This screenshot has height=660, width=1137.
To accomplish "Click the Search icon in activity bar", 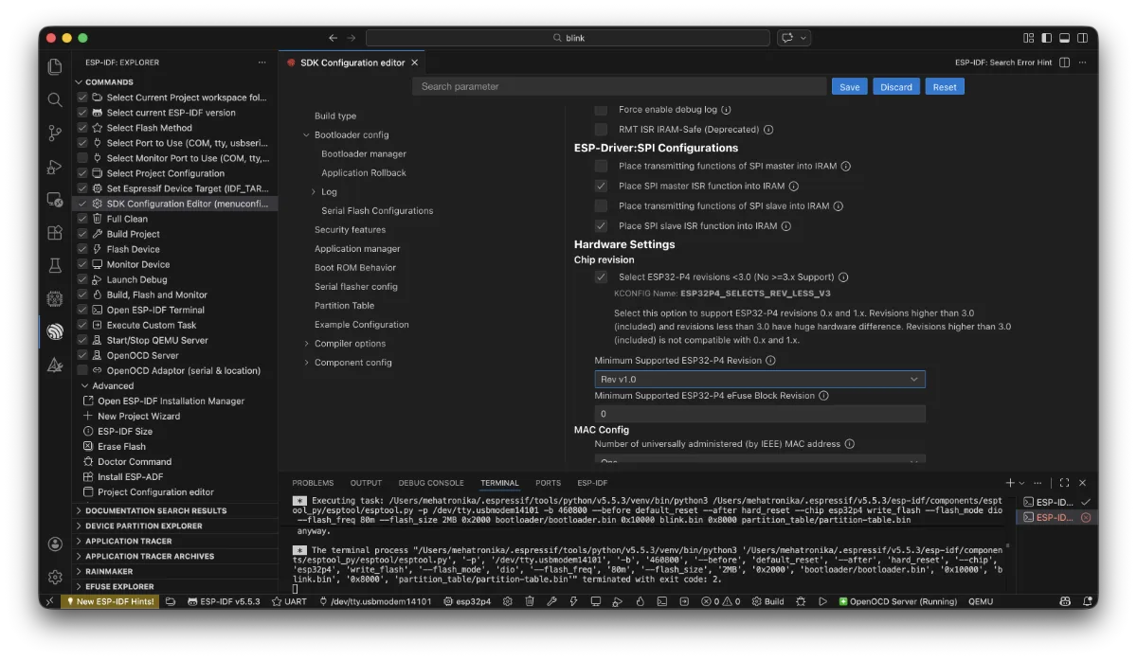I will 55,99.
